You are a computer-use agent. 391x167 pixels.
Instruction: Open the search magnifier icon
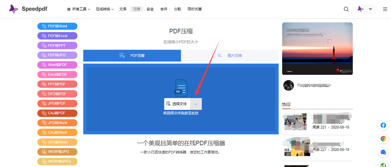346,9
